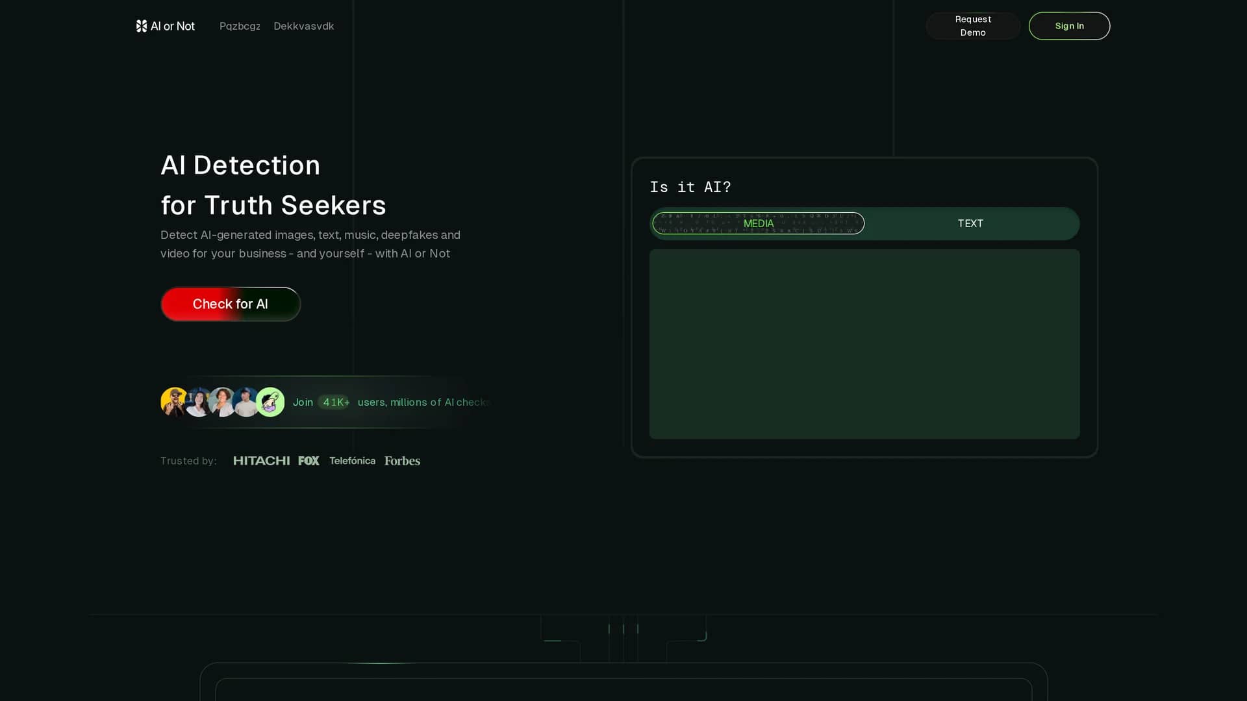This screenshot has height=701, width=1247.
Task: Click the 'Detect AI-generated images' description paragraph
Action: point(310,244)
